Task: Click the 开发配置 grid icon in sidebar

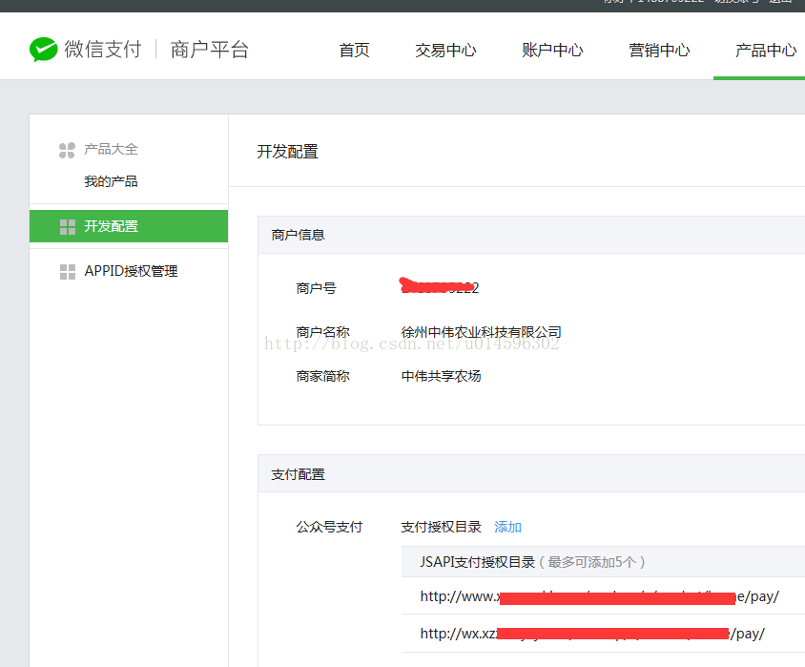Action: pos(68,226)
